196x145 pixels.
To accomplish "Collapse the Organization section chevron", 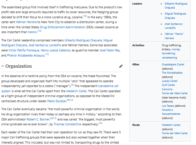I will click(3, 66).
